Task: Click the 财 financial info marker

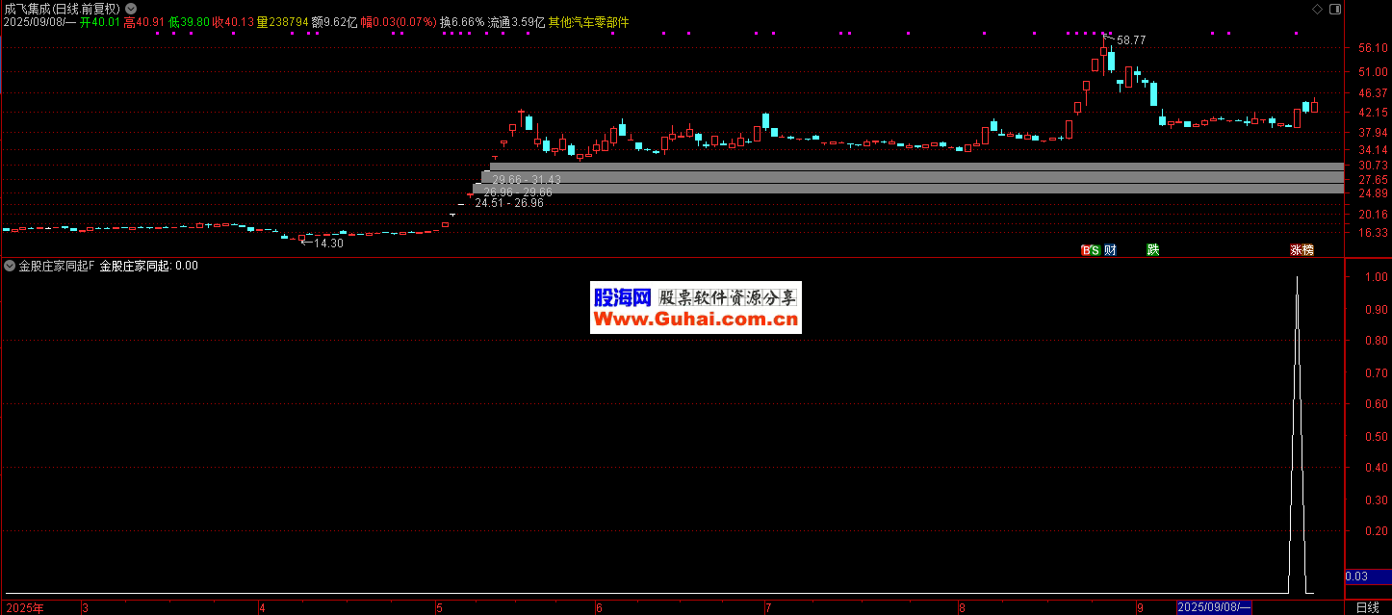Action: (1110, 250)
